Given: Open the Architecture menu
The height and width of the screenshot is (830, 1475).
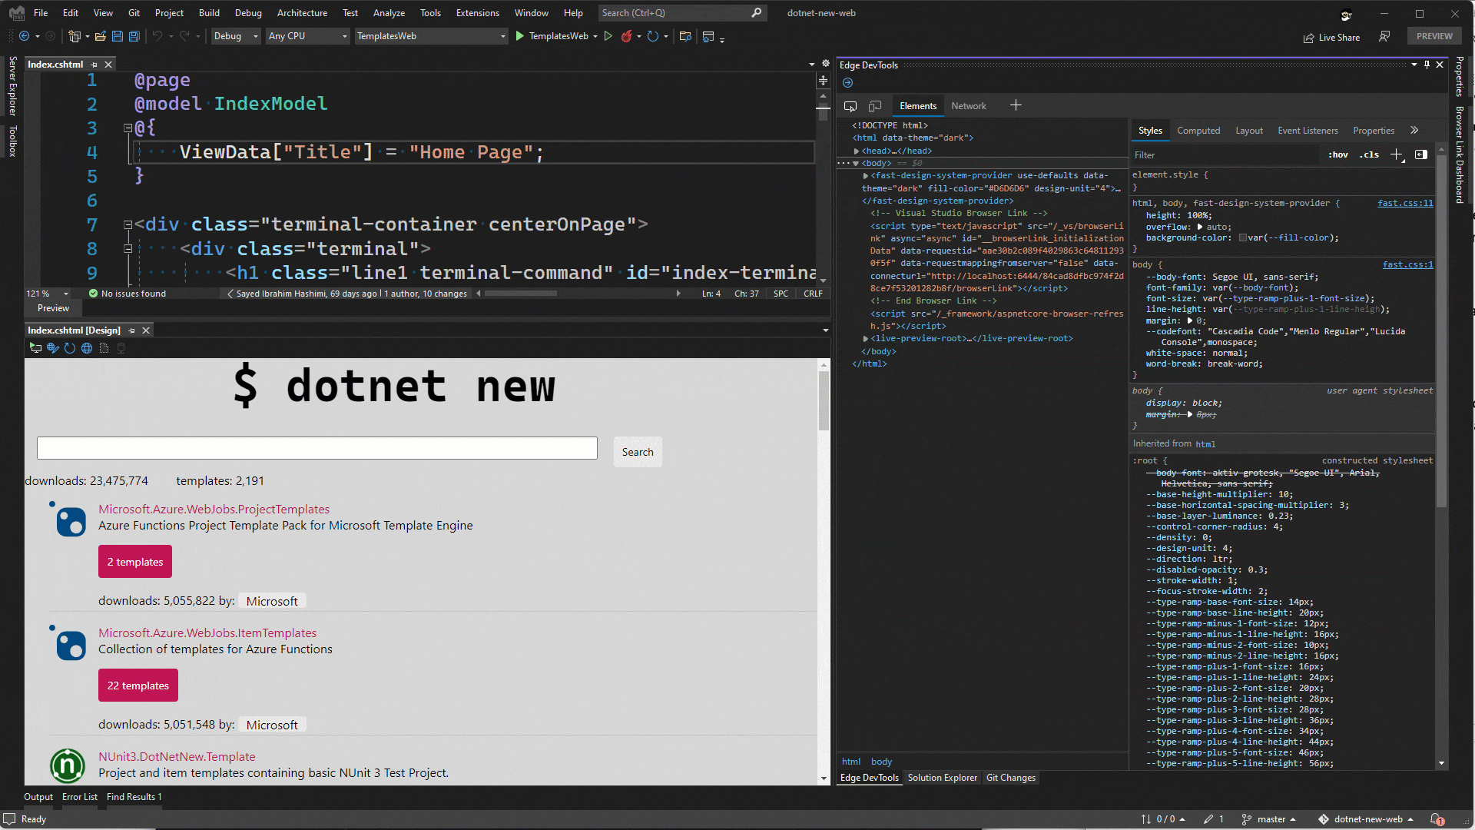Looking at the screenshot, I should pyautogui.click(x=302, y=13).
